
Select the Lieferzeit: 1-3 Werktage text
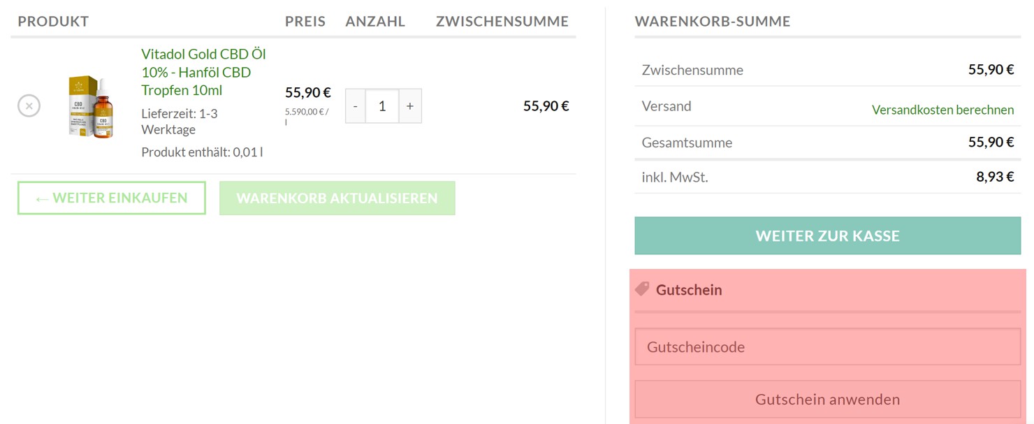coord(180,122)
